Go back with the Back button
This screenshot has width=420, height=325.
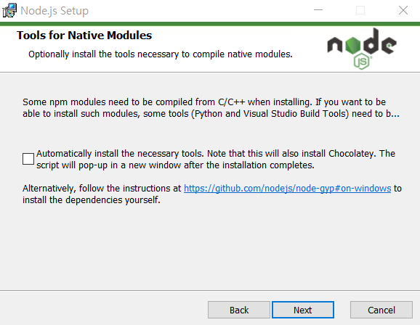(x=239, y=310)
